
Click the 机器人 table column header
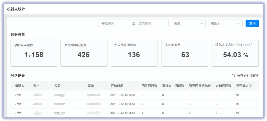(20, 86)
